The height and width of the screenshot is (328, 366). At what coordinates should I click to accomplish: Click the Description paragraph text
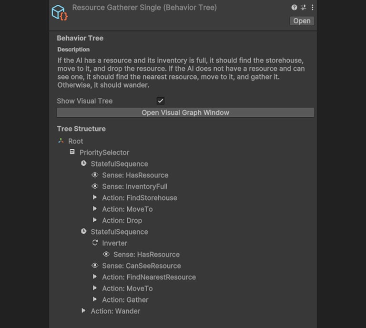(x=181, y=73)
